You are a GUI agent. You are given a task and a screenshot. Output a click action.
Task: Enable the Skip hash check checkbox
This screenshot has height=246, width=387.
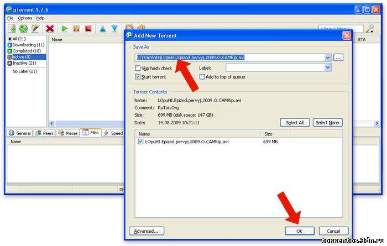coord(138,68)
